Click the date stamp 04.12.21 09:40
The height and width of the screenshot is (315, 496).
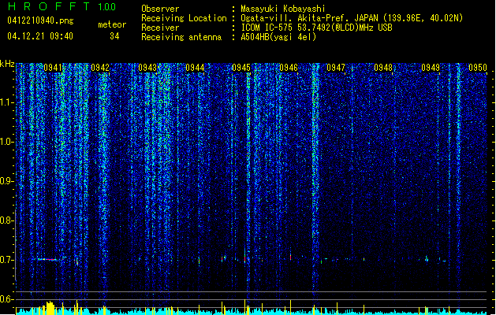pyautogui.click(x=40, y=36)
